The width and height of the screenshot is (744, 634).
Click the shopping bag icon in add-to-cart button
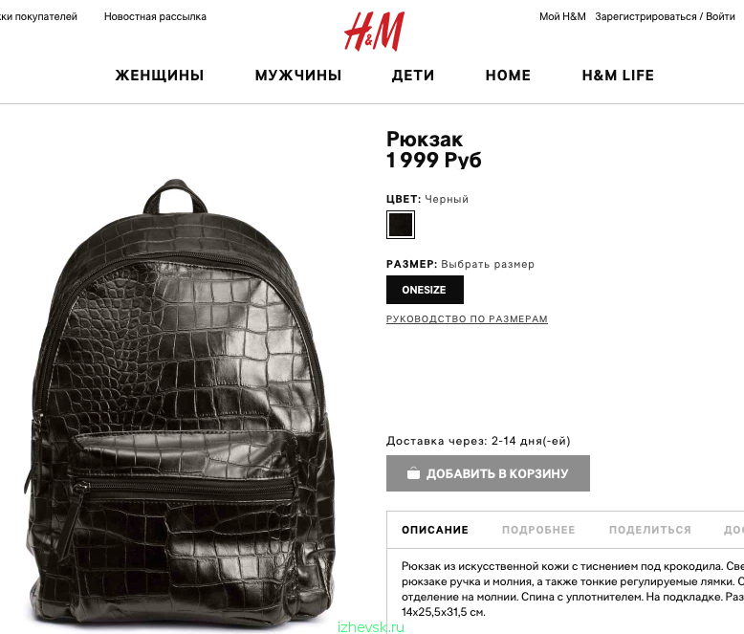pyautogui.click(x=413, y=473)
